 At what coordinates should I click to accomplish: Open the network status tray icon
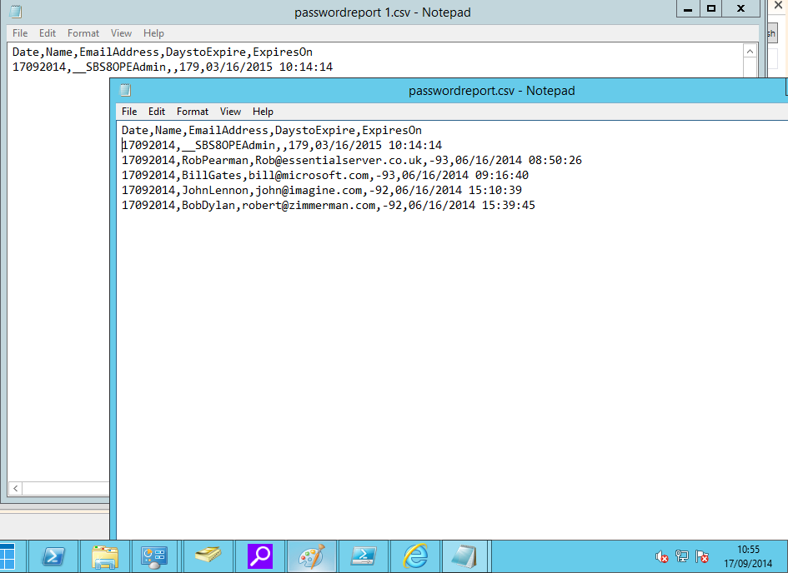coord(682,556)
